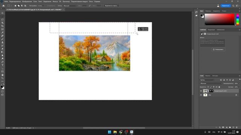Select the Lasso tool
The width and height of the screenshot is (241, 135).
(2, 19)
